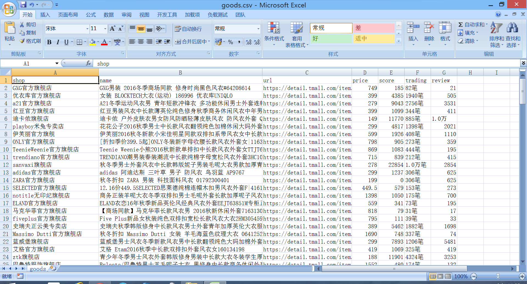Open the 审阅 (Review) tab
Screen dimensions: 527x284
tap(127, 15)
